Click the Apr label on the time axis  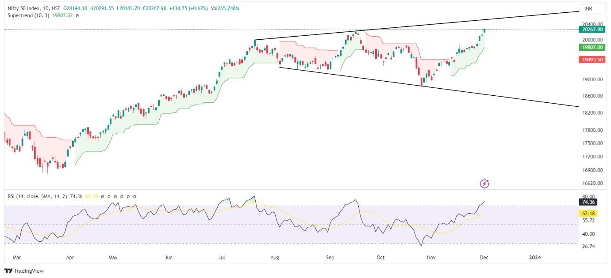pyautogui.click(x=70, y=257)
